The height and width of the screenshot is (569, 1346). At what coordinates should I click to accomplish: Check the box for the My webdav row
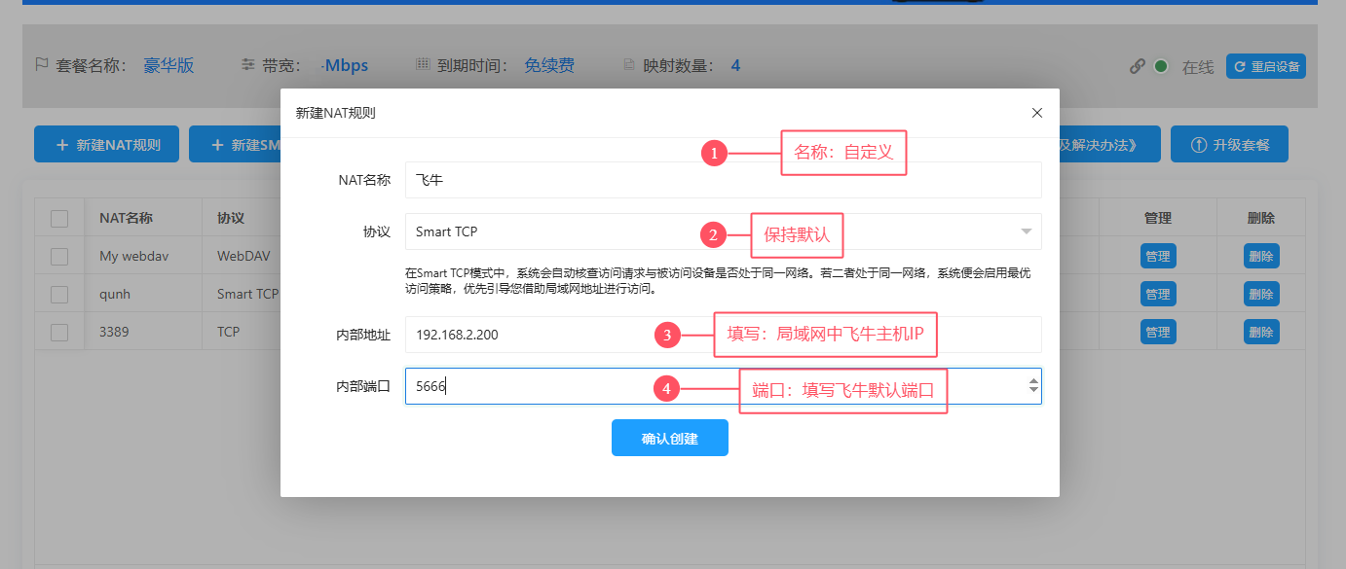(x=59, y=257)
